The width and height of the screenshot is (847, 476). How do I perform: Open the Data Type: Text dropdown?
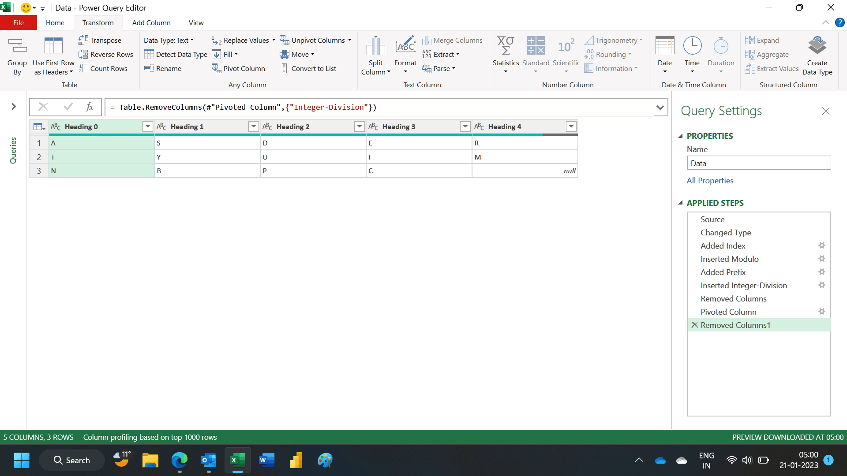point(169,40)
